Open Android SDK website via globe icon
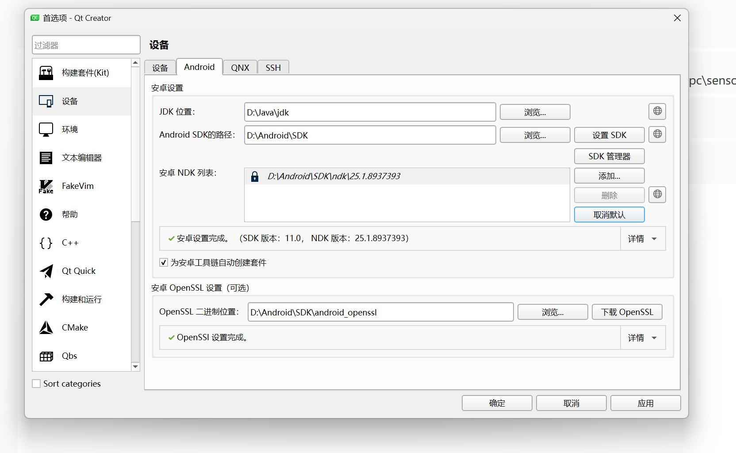 coord(657,134)
